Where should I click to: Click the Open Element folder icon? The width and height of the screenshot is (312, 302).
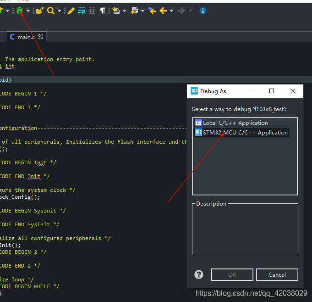point(39,11)
